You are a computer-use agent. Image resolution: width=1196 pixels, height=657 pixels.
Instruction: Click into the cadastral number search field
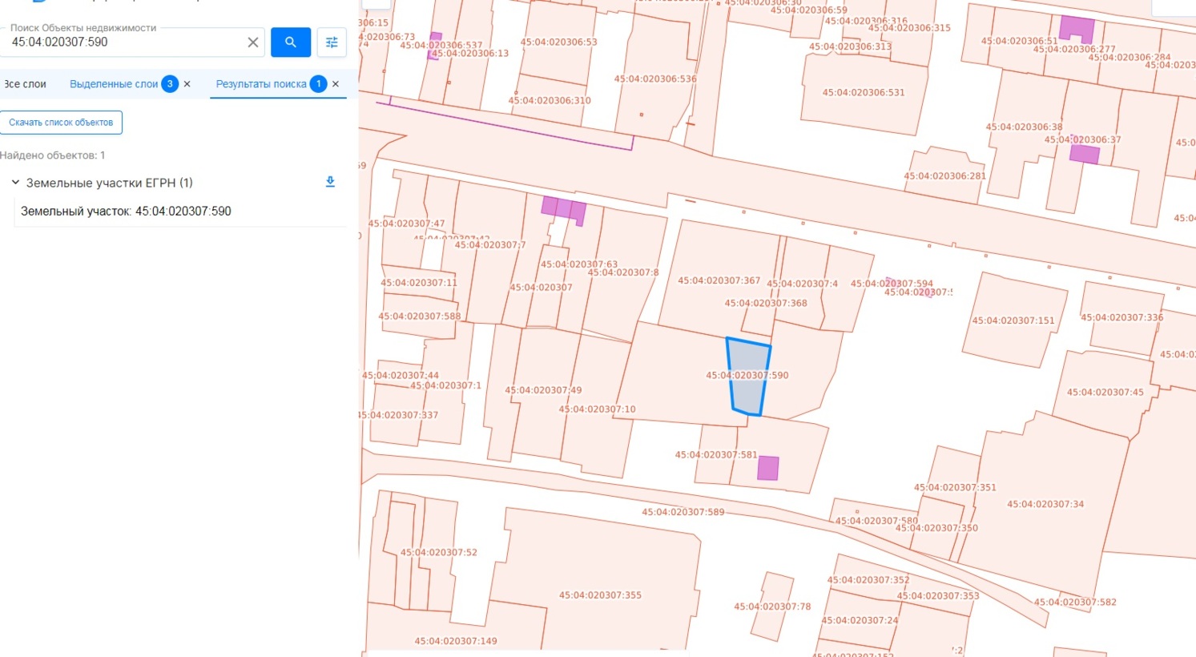pos(124,42)
